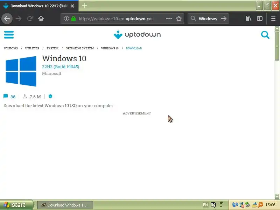Viewport: 280px width, 210px height.
Task: Open the Uptodown site hamburger menu
Action: click(x=9, y=35)
